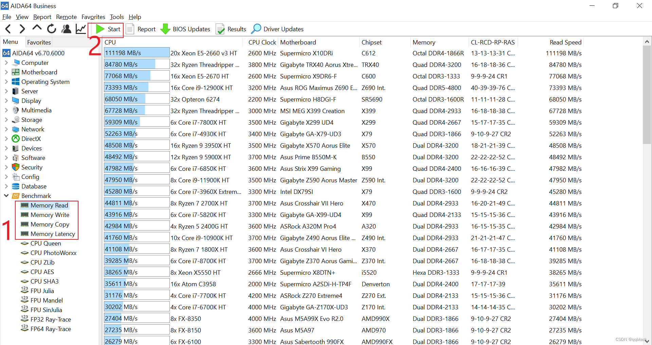Image resolution: width=652 pixels, height=345 pixels.
Task: Click the Refresh toolbar icon
Action: point(52,29)
